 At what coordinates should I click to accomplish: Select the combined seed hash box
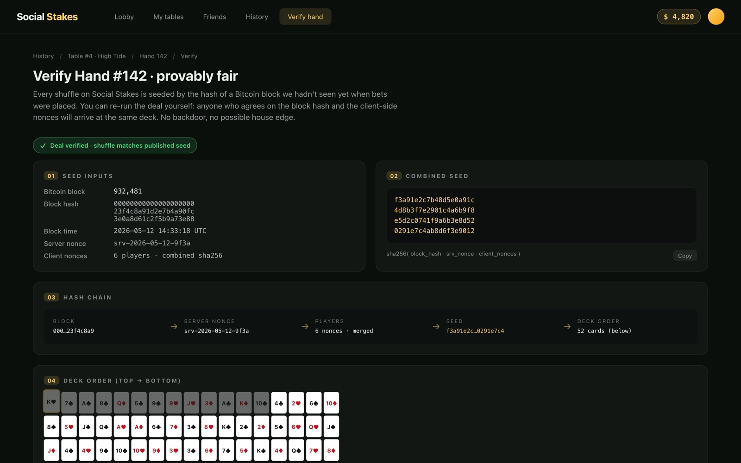(x=541, y=215)
